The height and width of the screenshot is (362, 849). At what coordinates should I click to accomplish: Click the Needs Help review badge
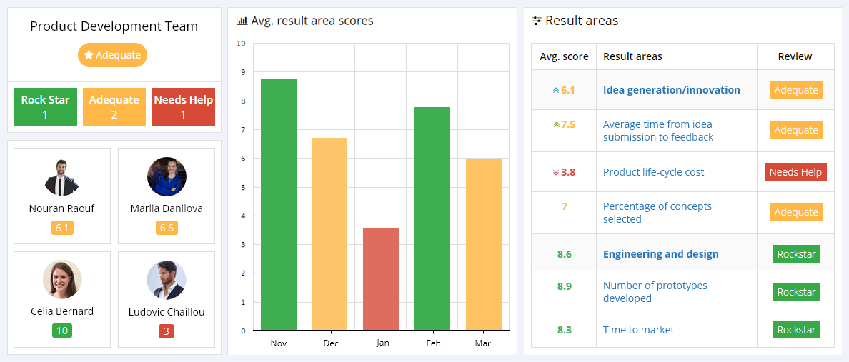coord(795,172)
